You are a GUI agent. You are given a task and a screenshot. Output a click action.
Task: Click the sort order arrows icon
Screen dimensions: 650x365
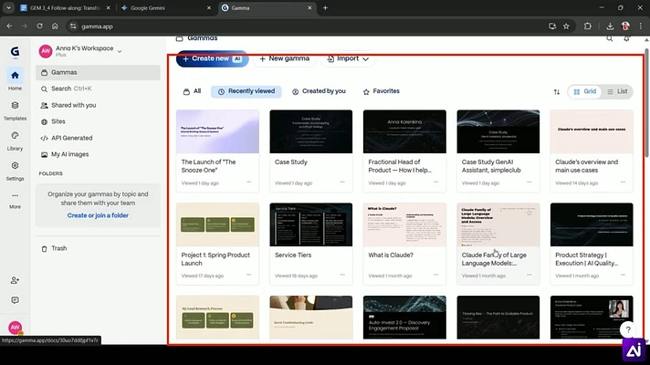[x=557, y=92]
